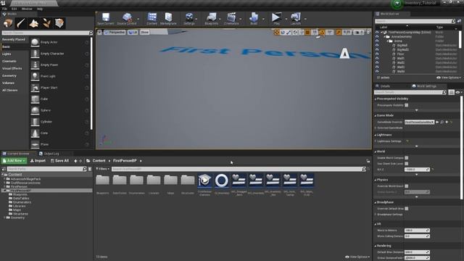Viewport: 464px width, 261px height.
Task: Select the scale gizmo in the viewport toolbar
Action: pos(289,32)
